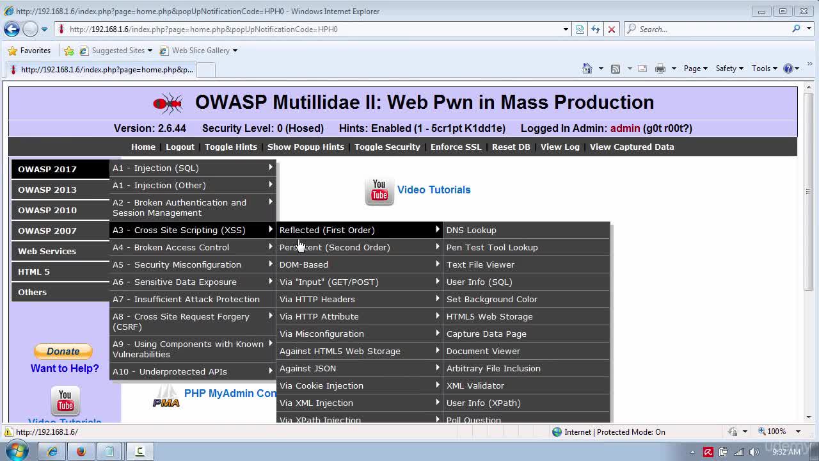Open the Web Services sidebar menu
819x461 pixels.
(60, 251)
